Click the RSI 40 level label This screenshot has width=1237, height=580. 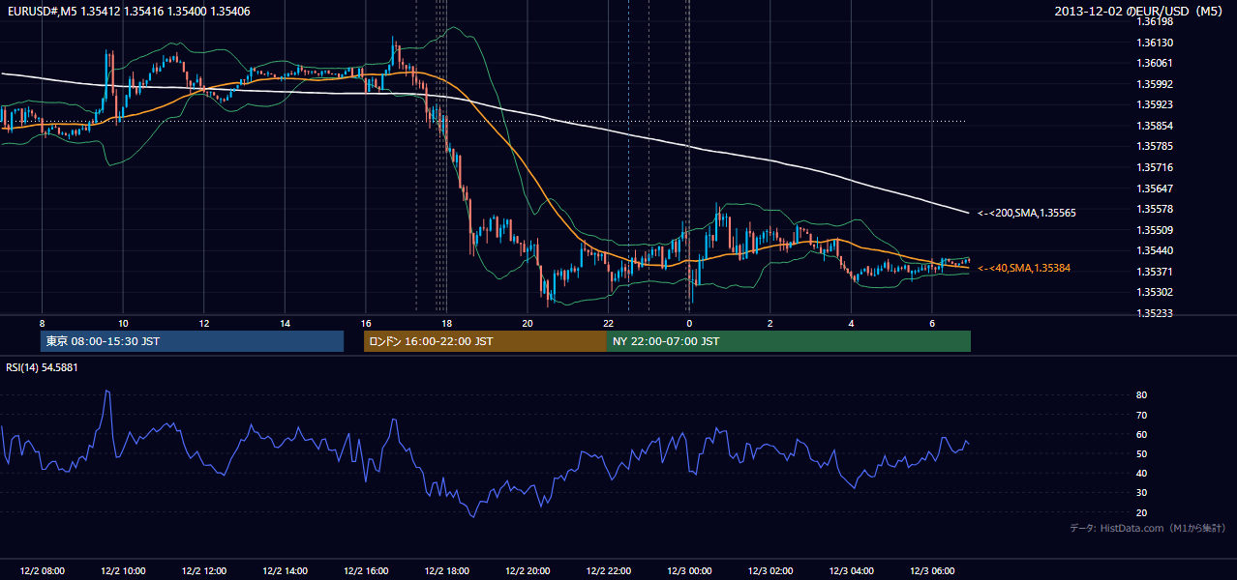(x=1142, y=473)
